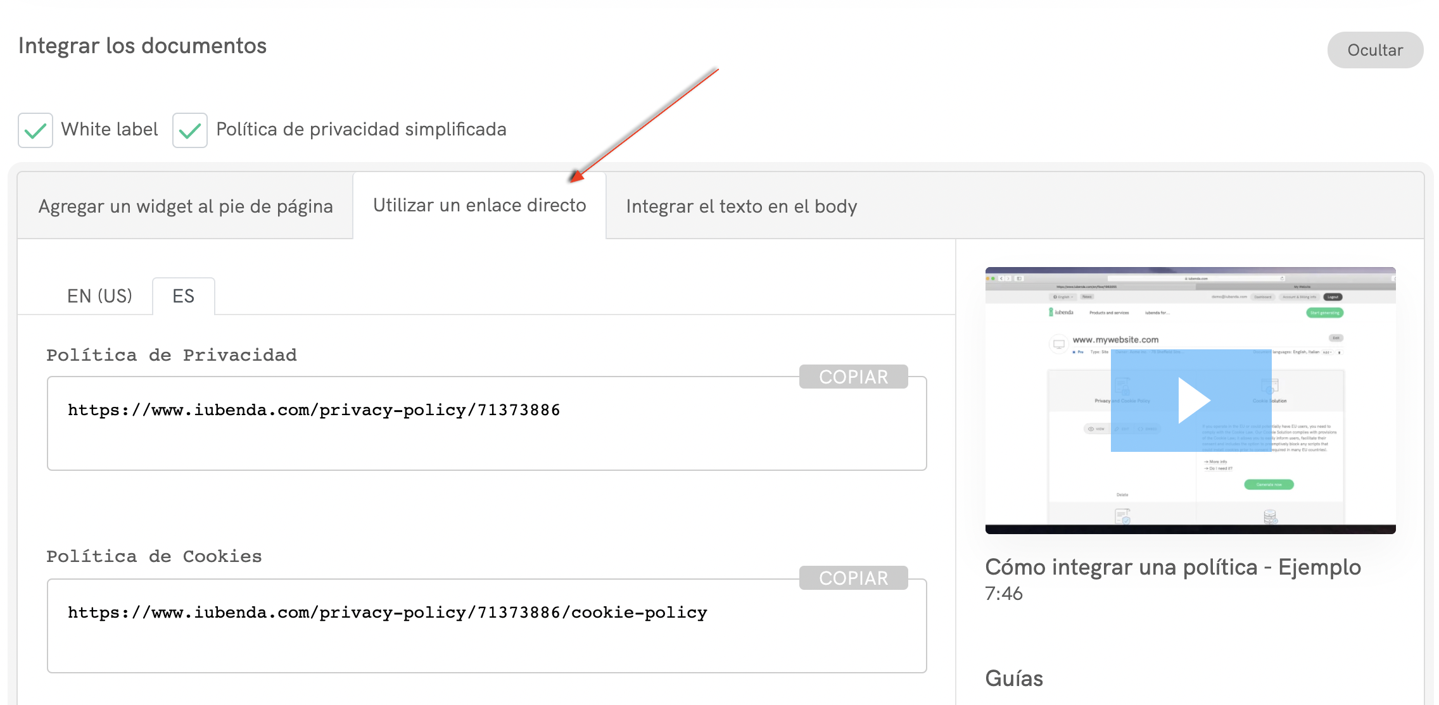Open 'Integrar el texto en el body' tab
1439x705 pixels.
tap(741, 206)
